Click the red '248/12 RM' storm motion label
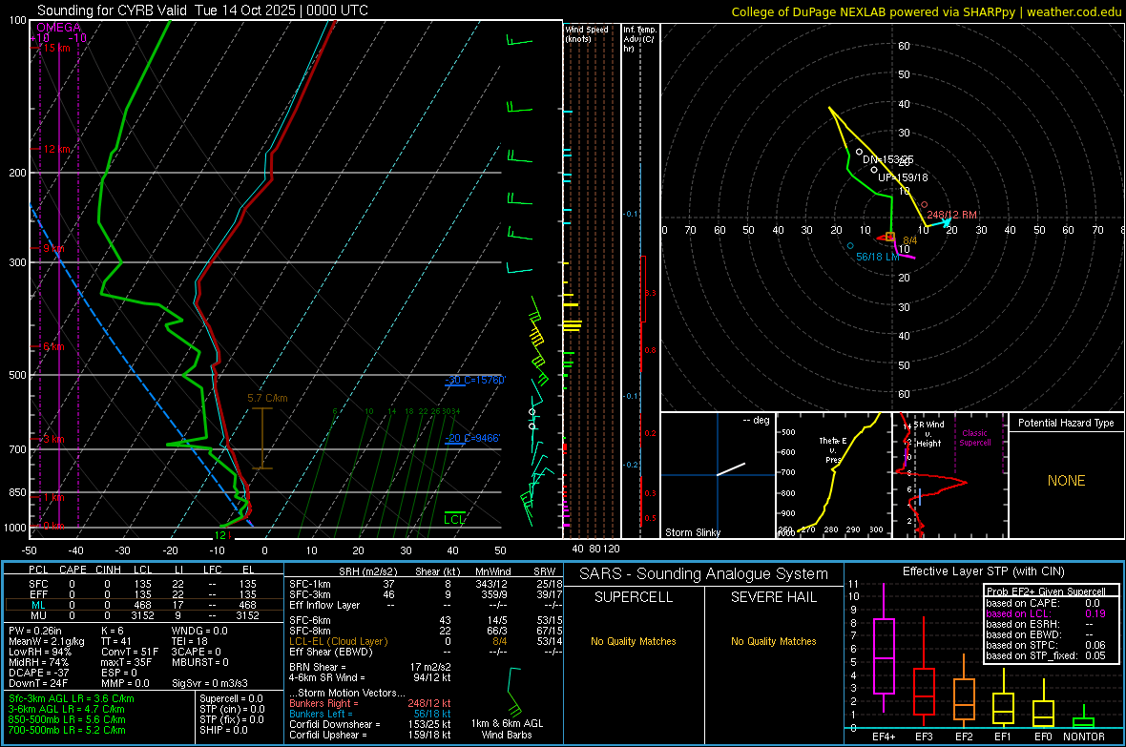This screenshot has height=747, width=1126. tap(951, 215)
